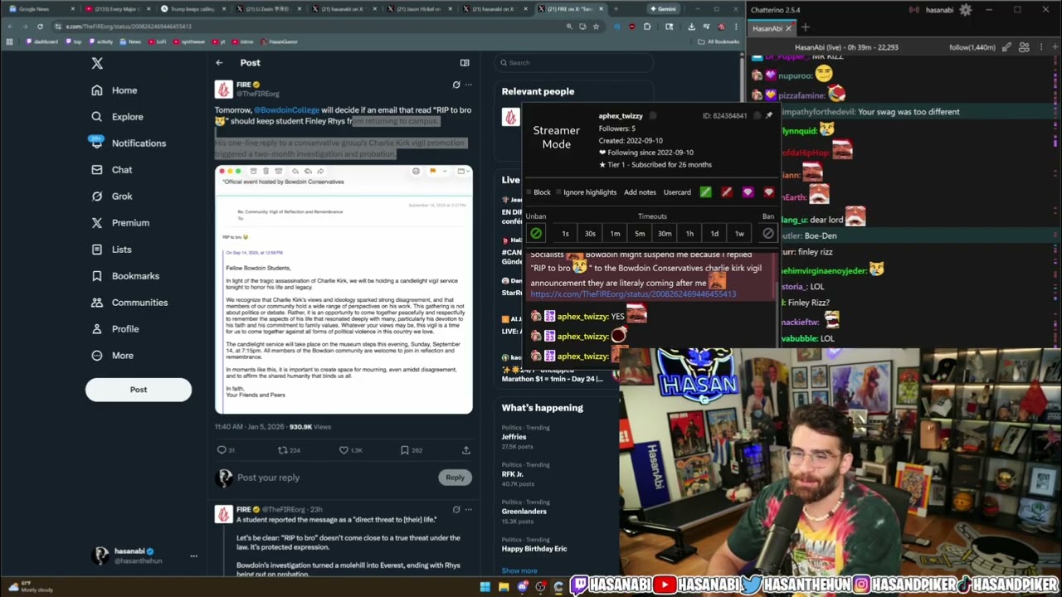Image resolution: width=1062 pixels, height=597 pixels.
Task: Open the more options dots on FIRE's post
Action: point(468,85)
